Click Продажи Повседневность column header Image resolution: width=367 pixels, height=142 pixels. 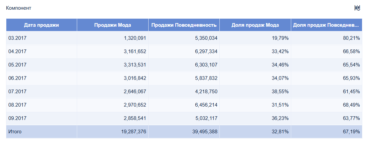point(184,25)
